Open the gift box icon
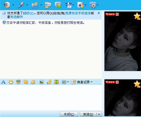The image size is (141, 117). [x=56, y=82]
